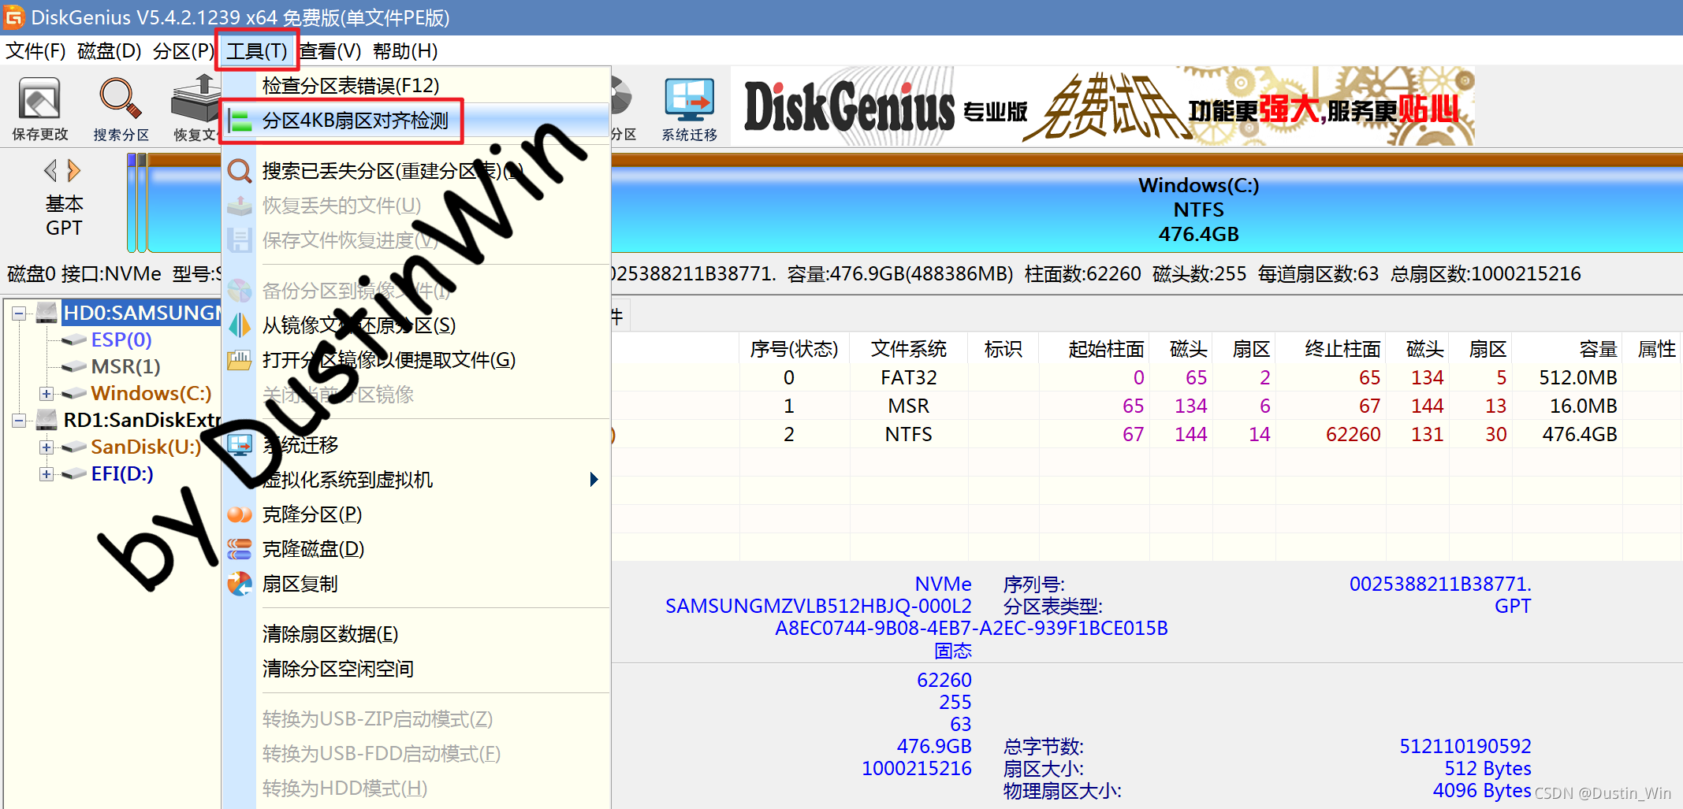1683x809 pixels.
Task: Click the 起始柱面 column header
Action: tap(1094, 349)
